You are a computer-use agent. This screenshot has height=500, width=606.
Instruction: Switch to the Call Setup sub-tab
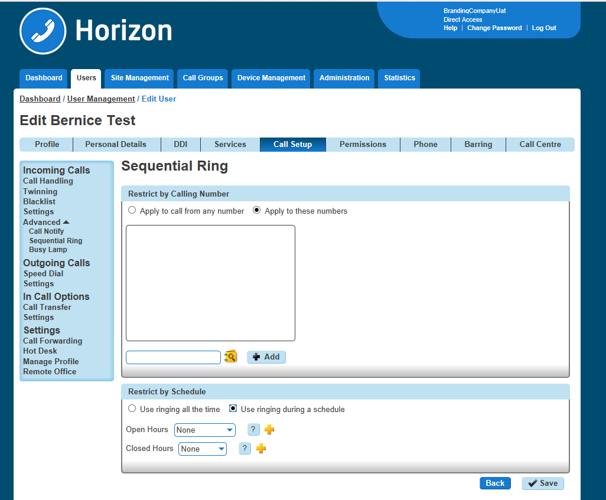point(292,145)
